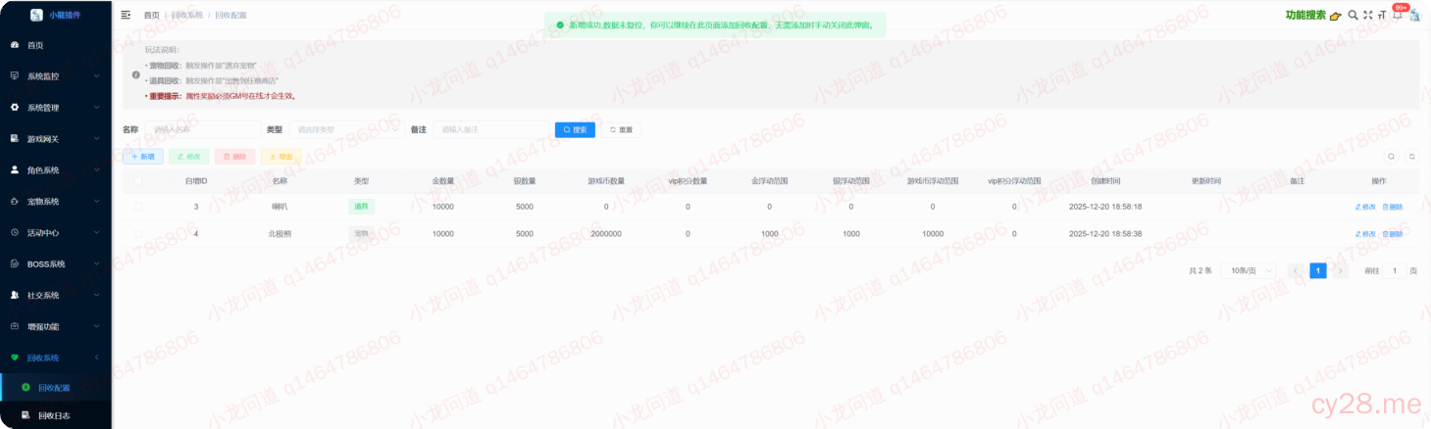Click 修改 link in row 喇叭
This screenshot has height=429, width=1431.
click(1365, 207)
